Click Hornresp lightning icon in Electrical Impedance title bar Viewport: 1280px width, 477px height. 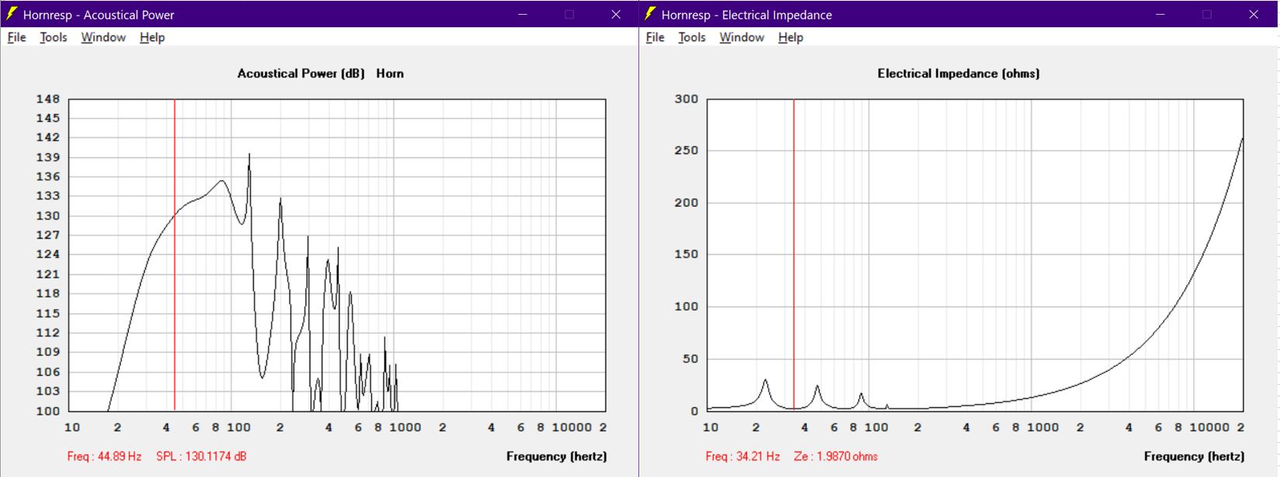(650, 14)
